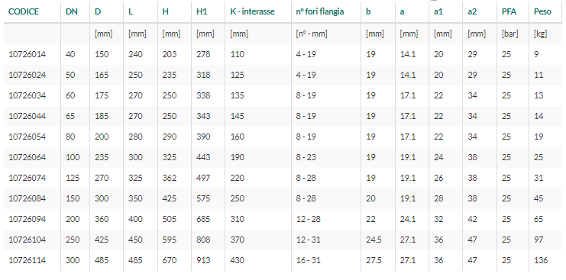The image size is (566, 280).
Task: Select product code 10726064
Action: 27,157
